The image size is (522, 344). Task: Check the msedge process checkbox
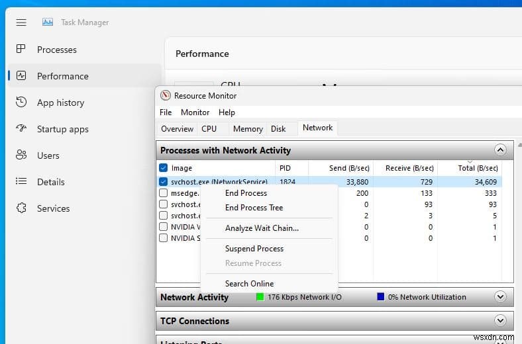tap(163, 193)
